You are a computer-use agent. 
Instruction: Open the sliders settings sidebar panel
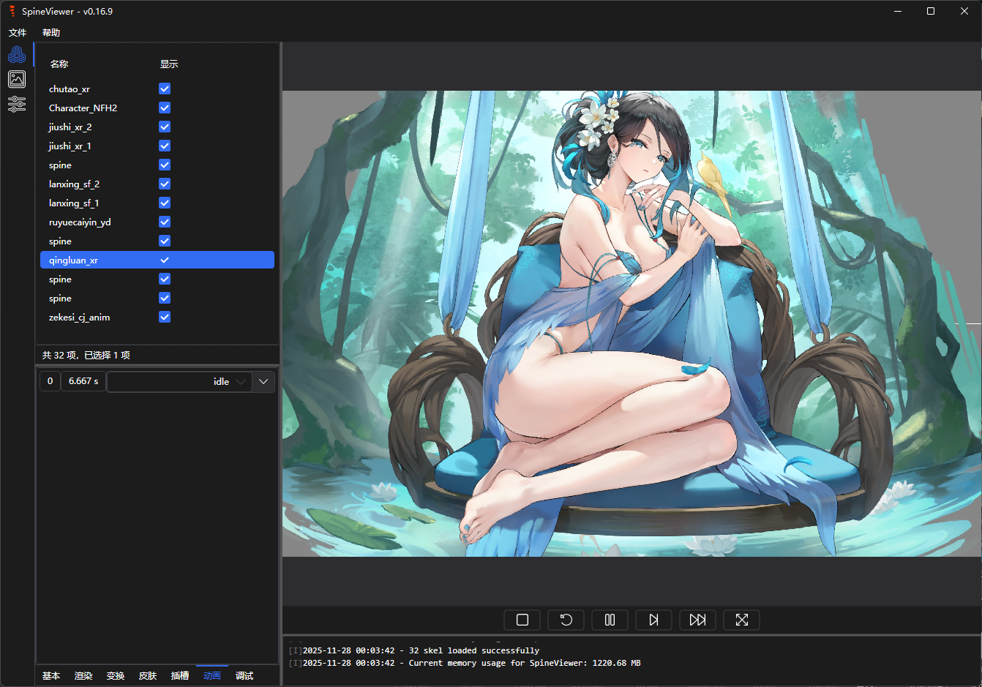(x=17, y=104)
